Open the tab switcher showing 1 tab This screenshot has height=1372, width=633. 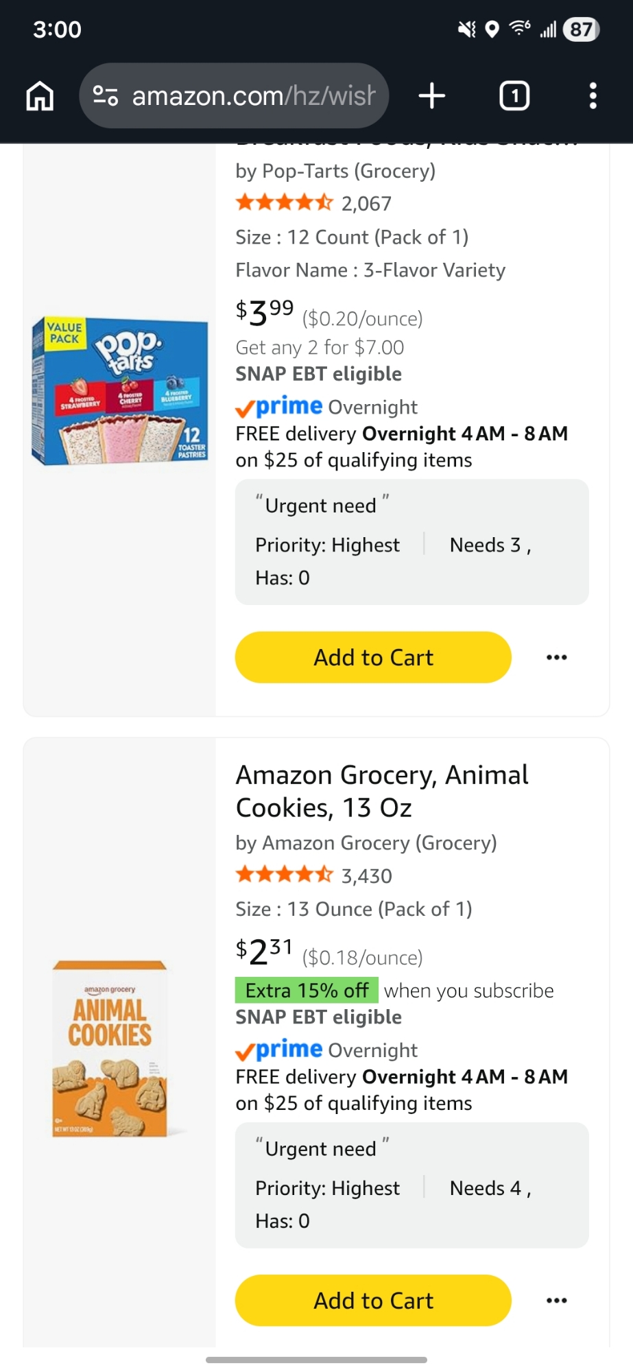click(x=514, y=96)
